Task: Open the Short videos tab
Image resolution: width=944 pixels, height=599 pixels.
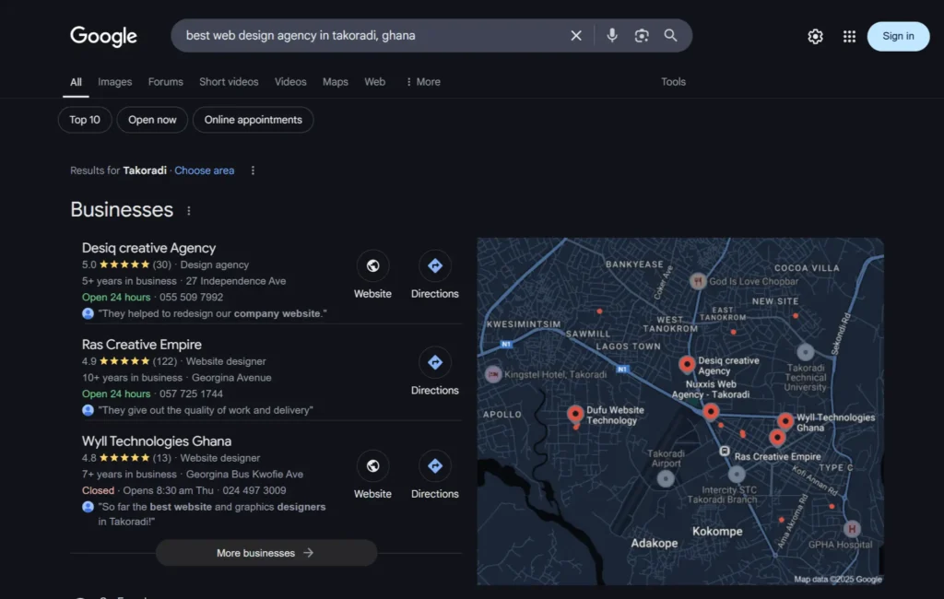Action: (229, 82)
